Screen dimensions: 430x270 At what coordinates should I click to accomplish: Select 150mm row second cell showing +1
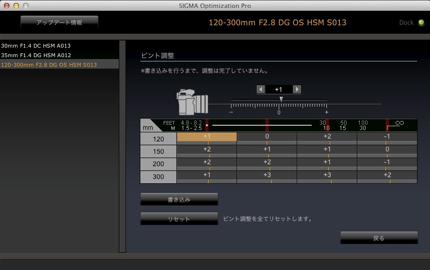267,151
